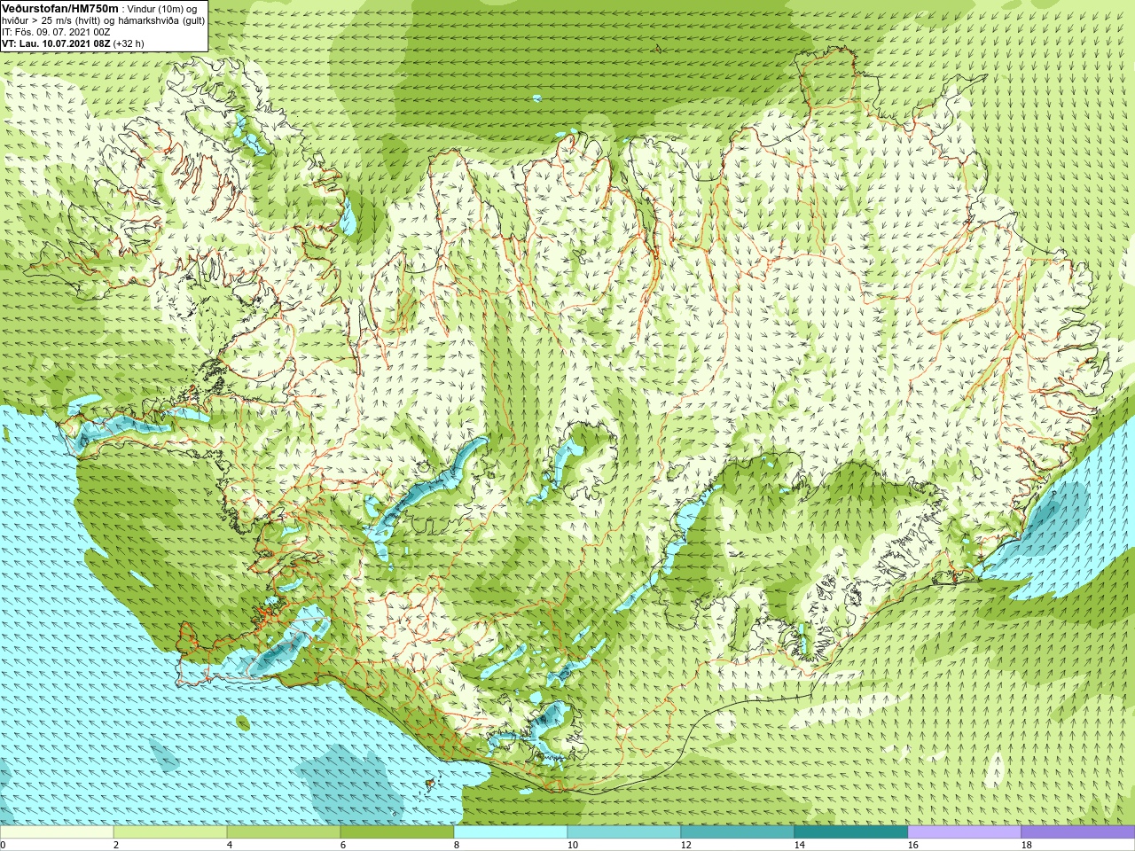The image size is (1135, 851).
Task: Click the dark teal 14–16 m/s legend swatch
Action: pyautogui.click(x=851, y=832)
